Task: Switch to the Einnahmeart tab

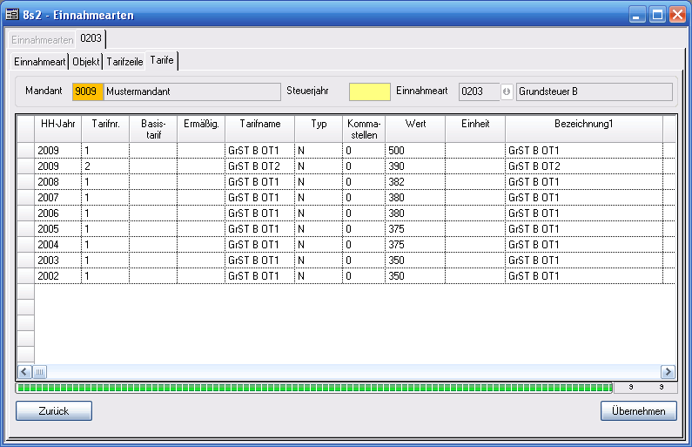Action: (39, 61)
